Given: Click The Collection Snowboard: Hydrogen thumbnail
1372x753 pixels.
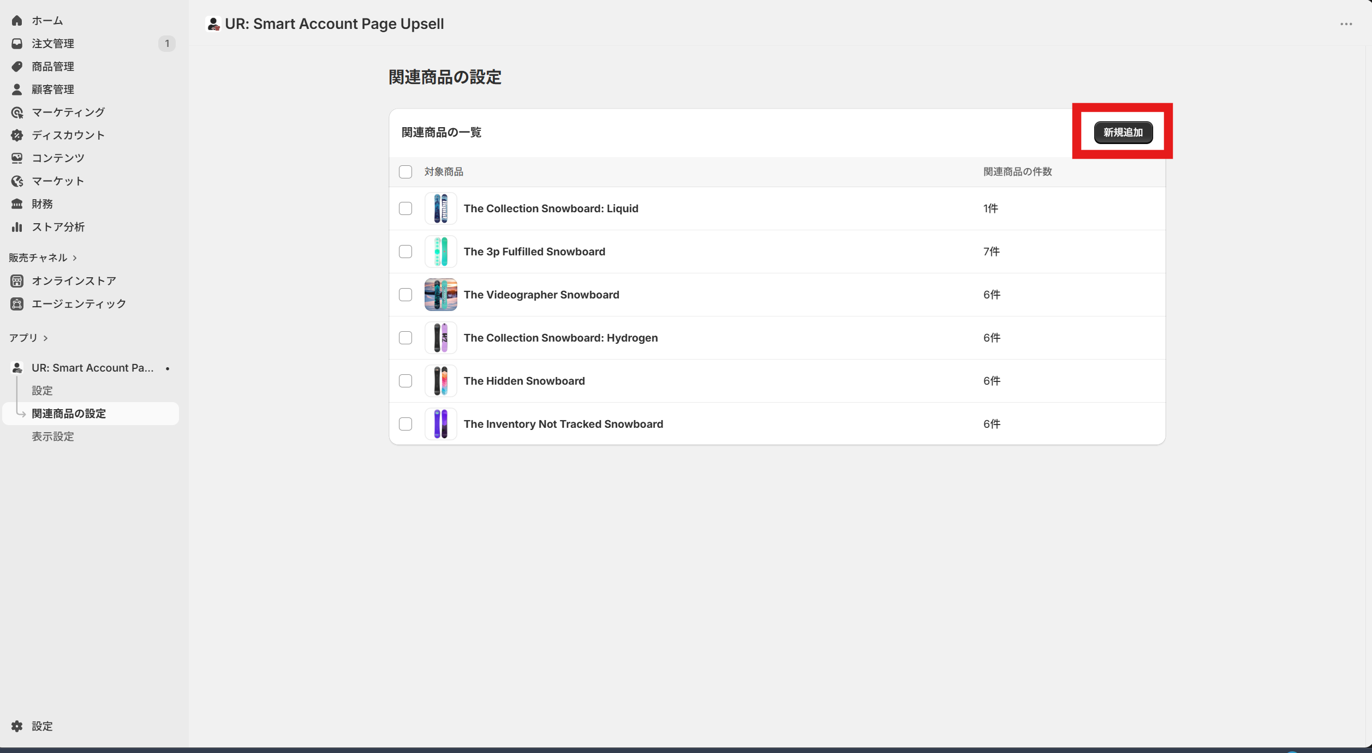Looking at the screenshot, I should [441, 338].
